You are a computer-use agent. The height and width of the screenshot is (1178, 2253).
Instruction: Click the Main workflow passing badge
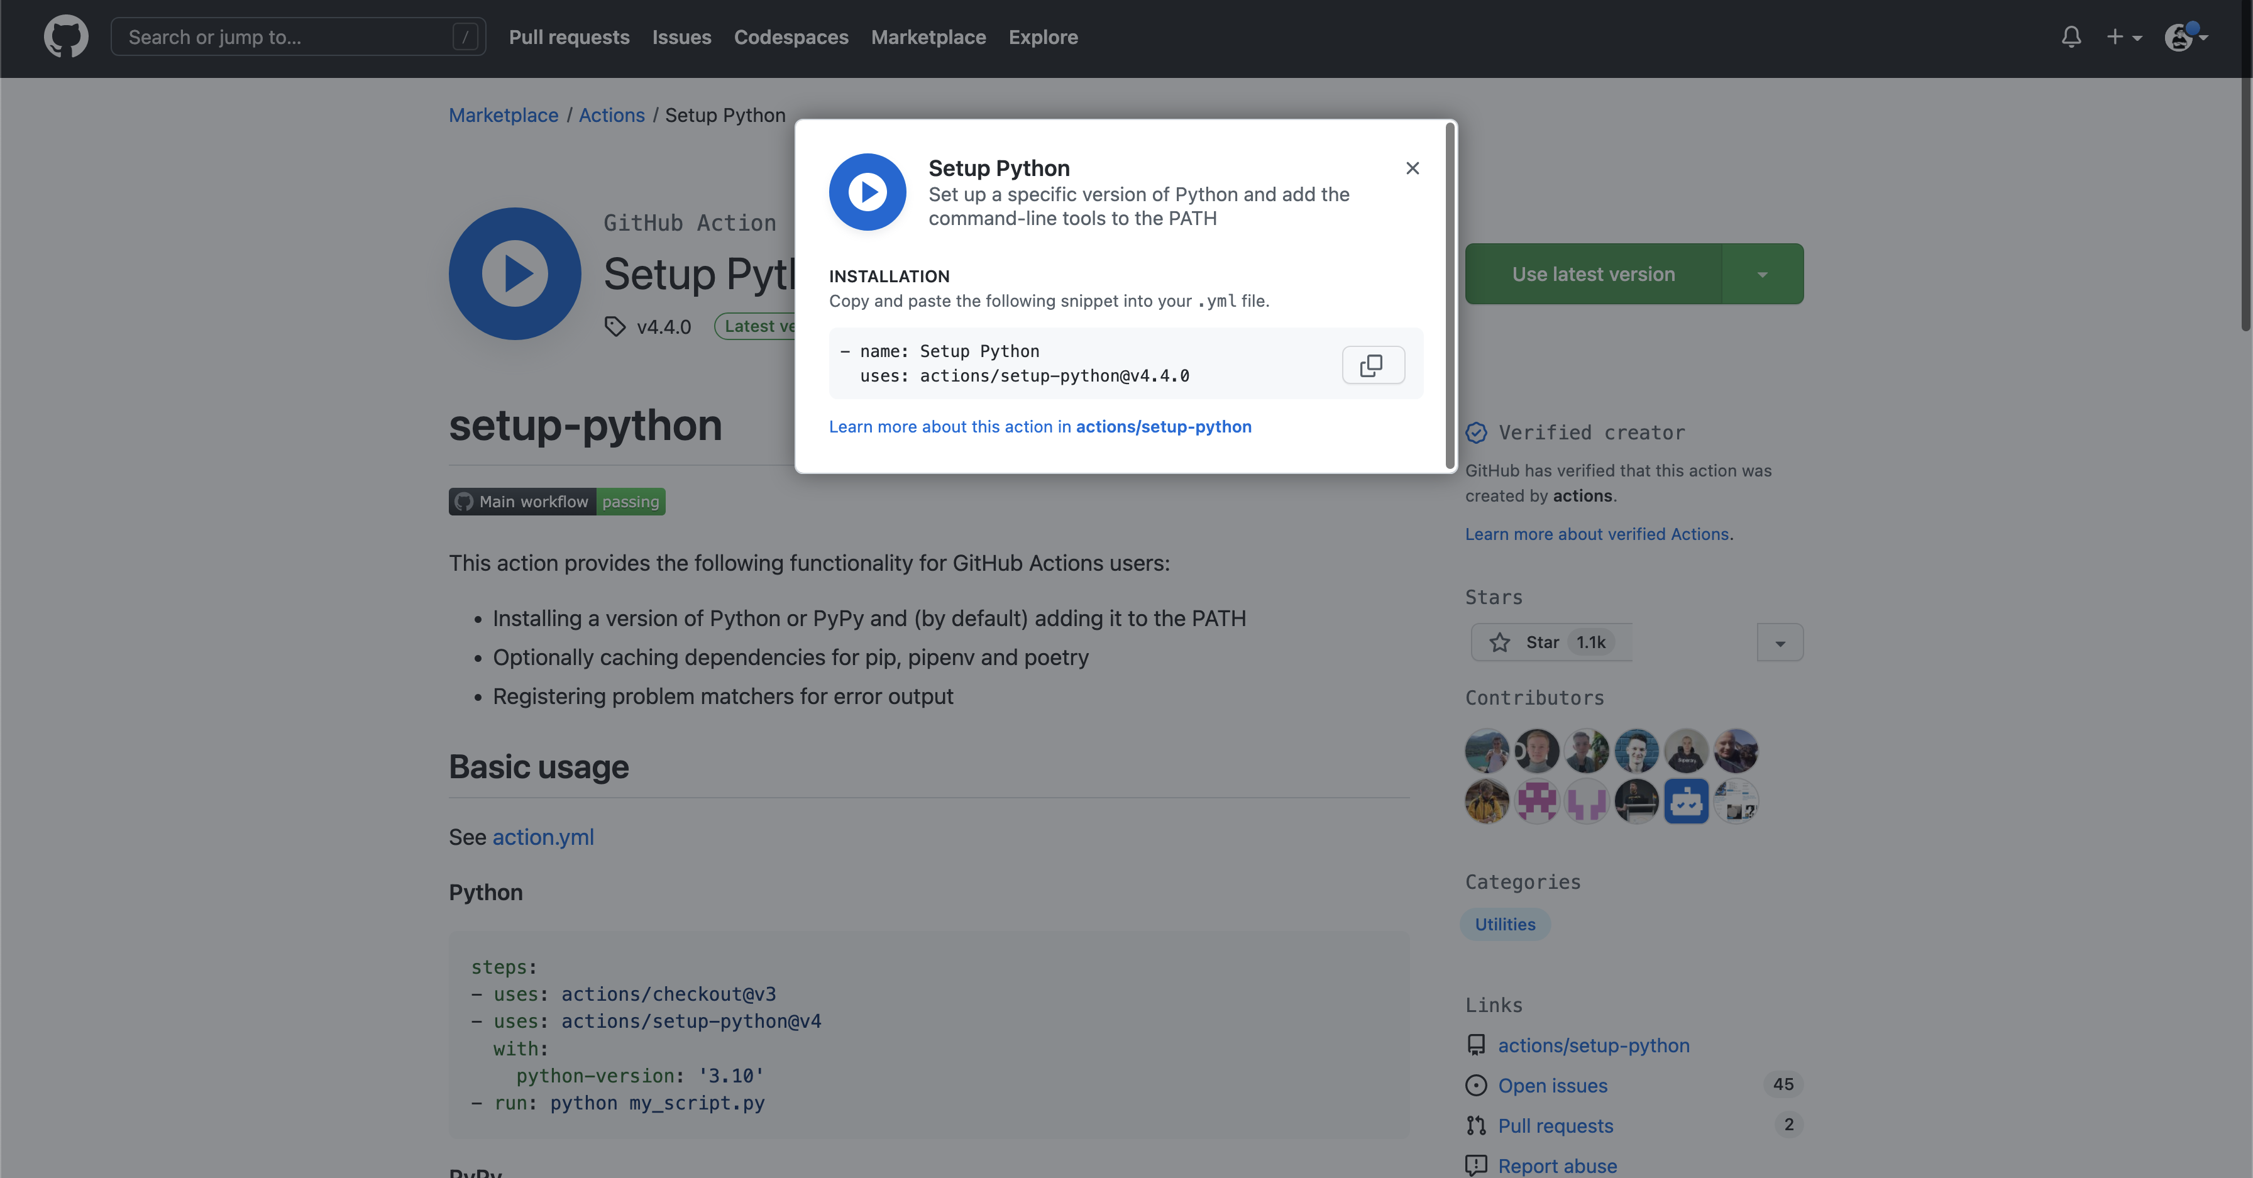pos(557,501)
